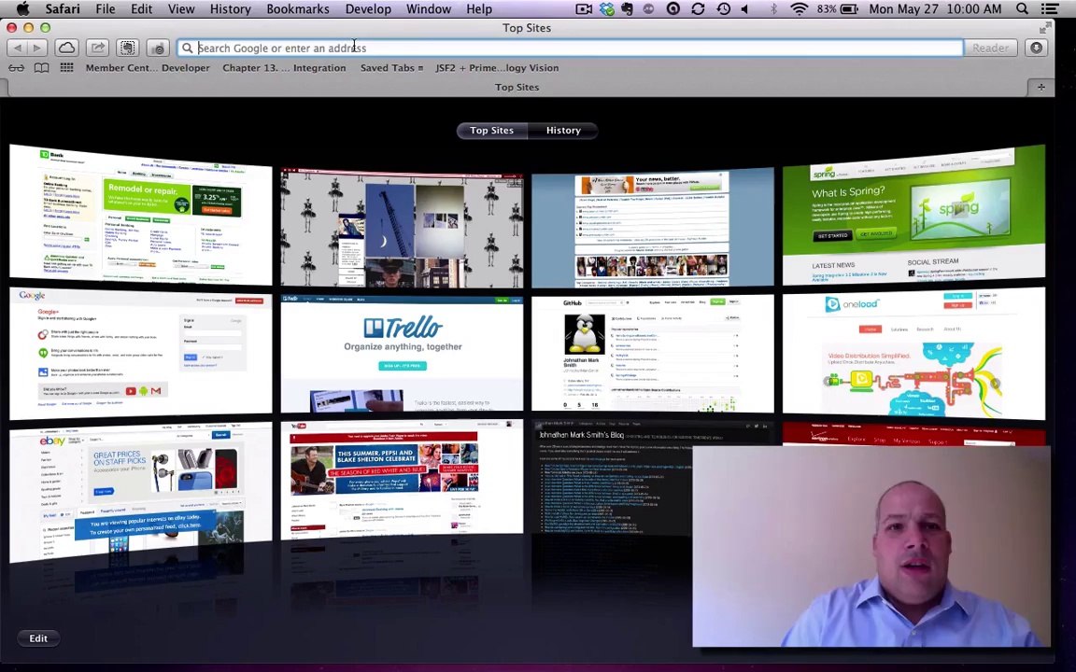
Task: Open the 'Your news, better' site thumbnail
Action: (653, 228)
